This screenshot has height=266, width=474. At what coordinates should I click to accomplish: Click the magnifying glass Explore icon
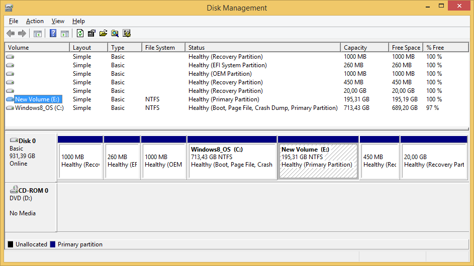tap(115, 34)
